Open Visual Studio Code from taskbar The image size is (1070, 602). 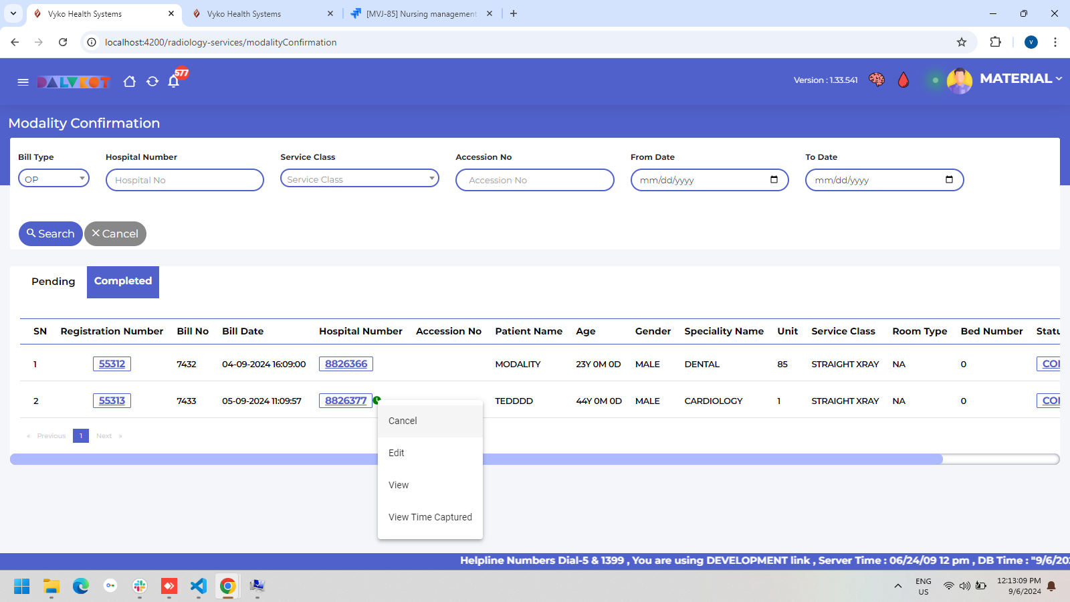coord(198,587)
